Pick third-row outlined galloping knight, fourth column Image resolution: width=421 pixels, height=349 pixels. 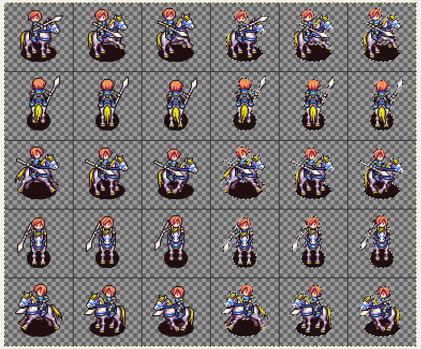(243, 172)
